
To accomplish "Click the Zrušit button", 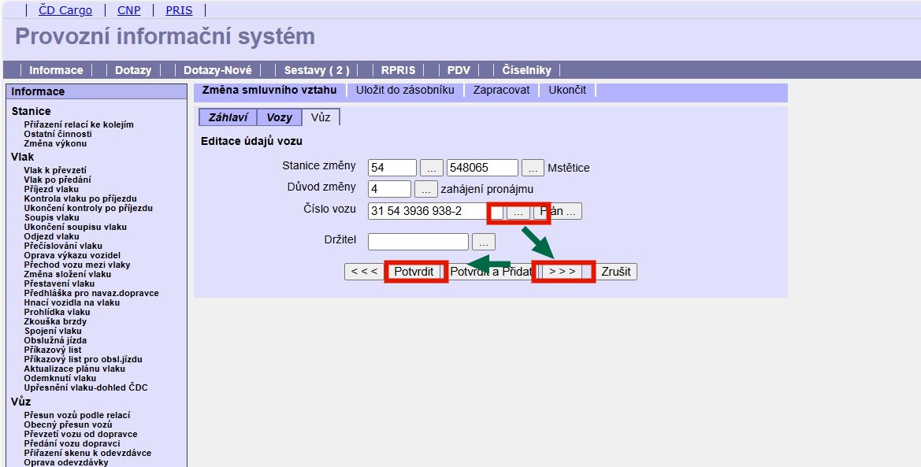I will 616,272.
